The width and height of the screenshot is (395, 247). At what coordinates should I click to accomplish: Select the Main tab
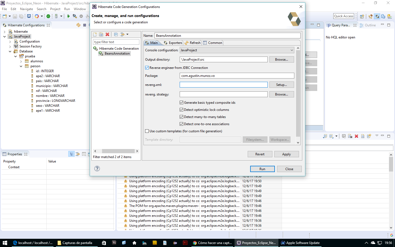point(151,43)
